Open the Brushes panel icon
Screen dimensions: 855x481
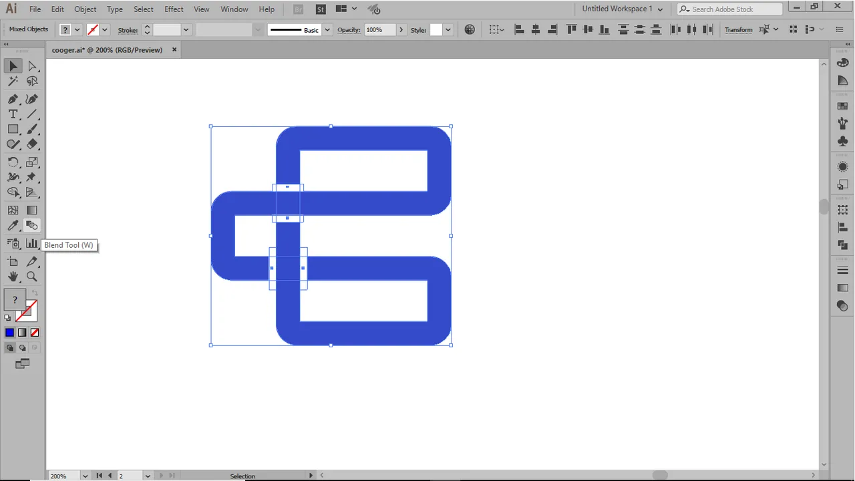pyautogui.click(x=842, y=124)
